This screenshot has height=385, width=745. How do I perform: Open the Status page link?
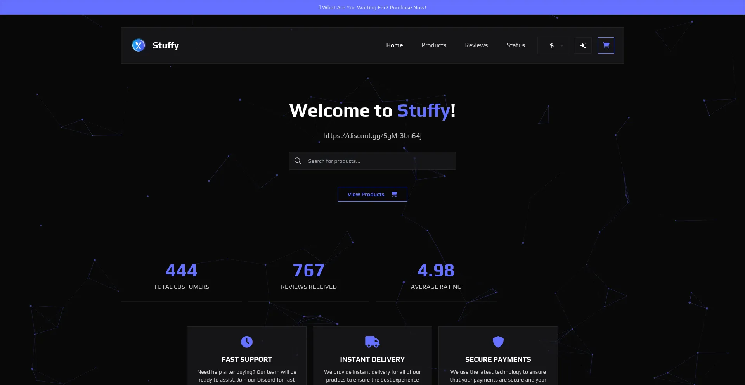(x=515, y=45)
